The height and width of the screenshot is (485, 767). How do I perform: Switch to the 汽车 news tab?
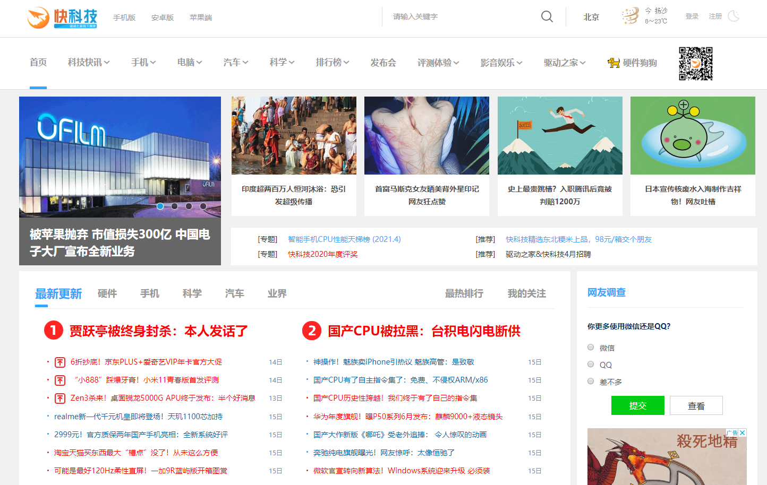click(x=235, y=293)
